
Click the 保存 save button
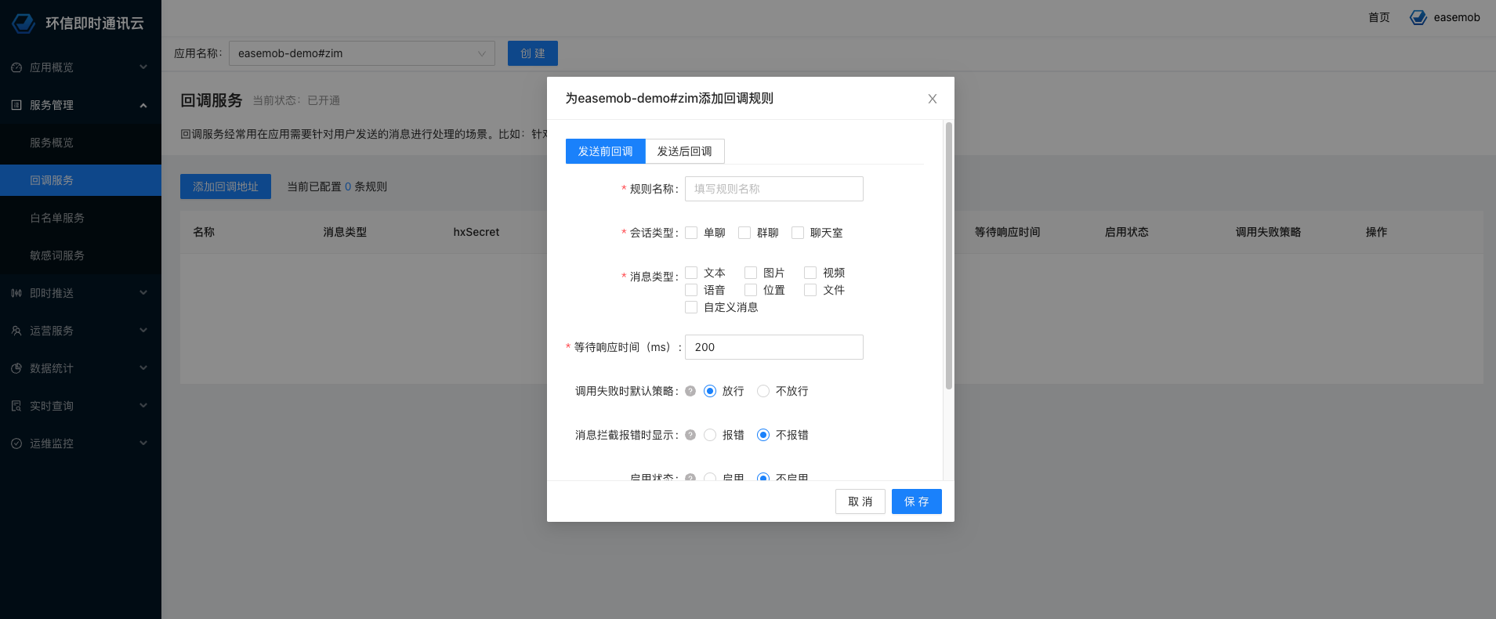click(917, 501)
